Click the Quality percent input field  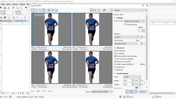[x=138, y=37]
